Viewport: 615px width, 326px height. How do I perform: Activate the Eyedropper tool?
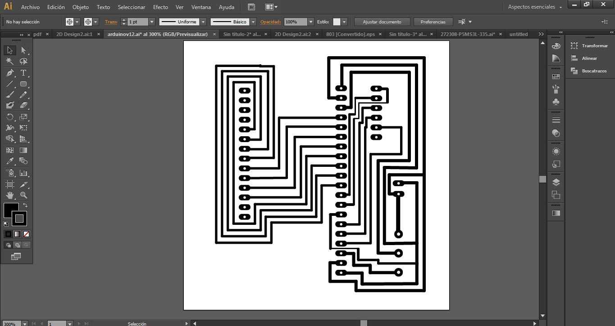tap(10, 161)
